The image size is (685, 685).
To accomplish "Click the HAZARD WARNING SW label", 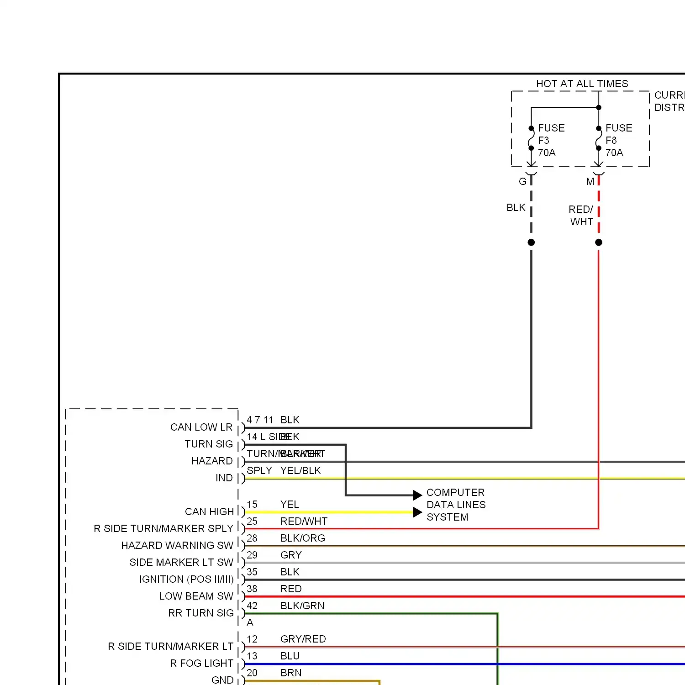I will tap(177, 545).
